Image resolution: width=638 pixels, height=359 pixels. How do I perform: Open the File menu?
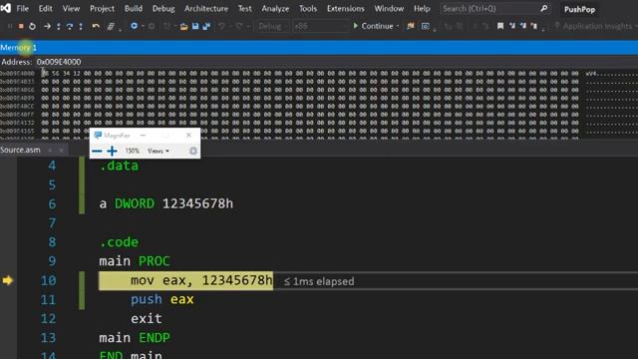[x=22, y=9]
